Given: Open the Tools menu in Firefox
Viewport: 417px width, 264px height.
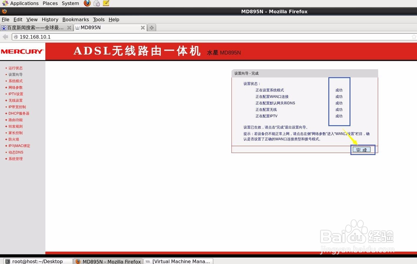Looking at the screenshot, I should [x=98, y=19].
